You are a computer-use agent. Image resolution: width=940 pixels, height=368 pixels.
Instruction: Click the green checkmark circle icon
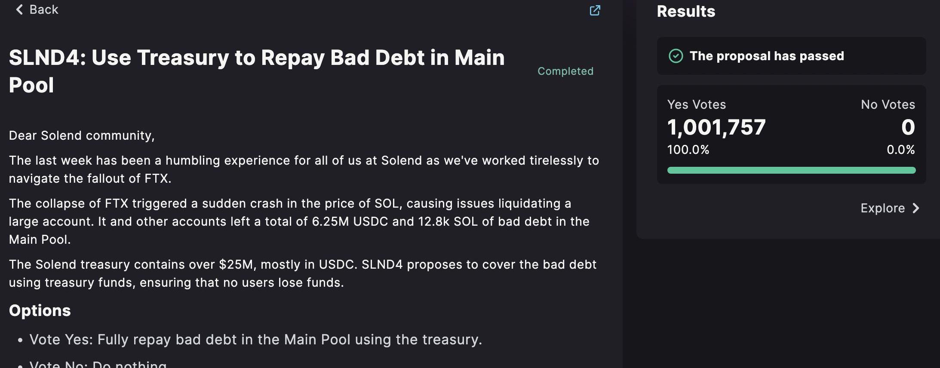point(676,56)
